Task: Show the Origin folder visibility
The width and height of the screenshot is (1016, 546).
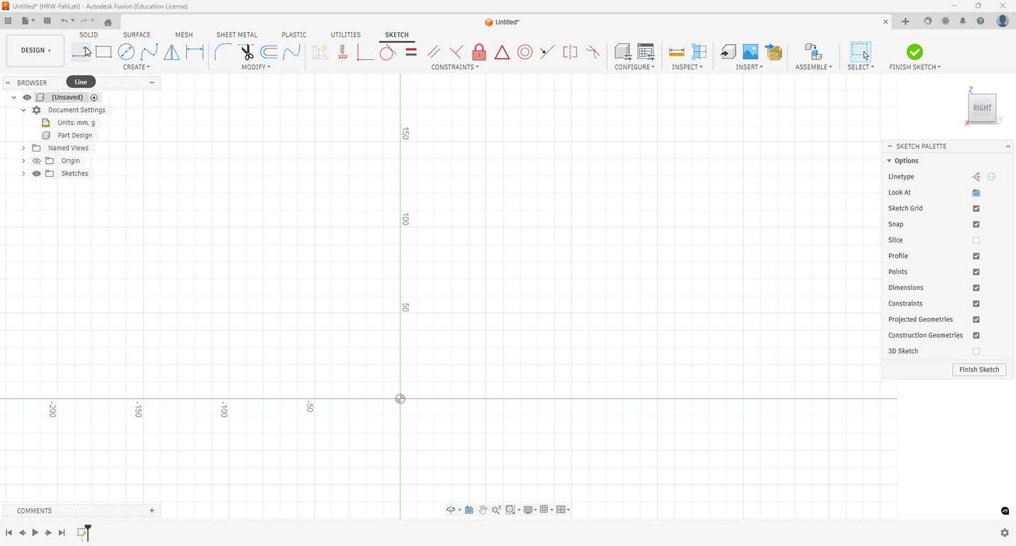Action: click(36, 161)
